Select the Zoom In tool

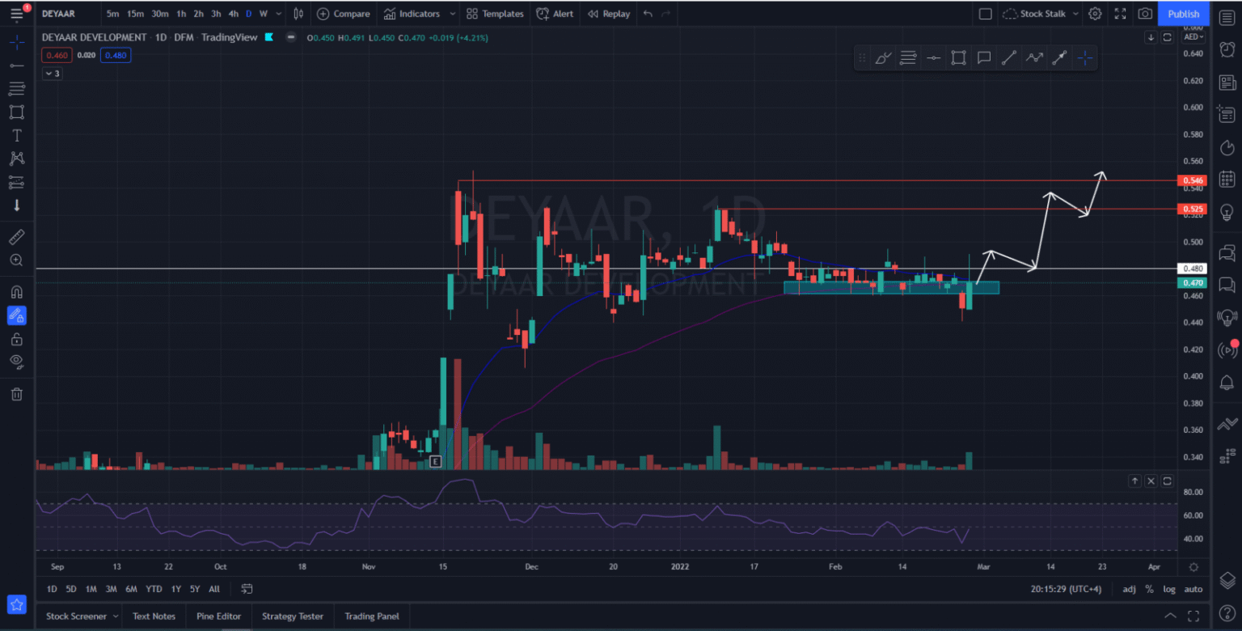(x=16, y=260)
